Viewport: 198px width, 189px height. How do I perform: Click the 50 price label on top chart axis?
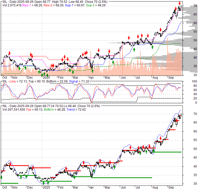coord(195,40)
